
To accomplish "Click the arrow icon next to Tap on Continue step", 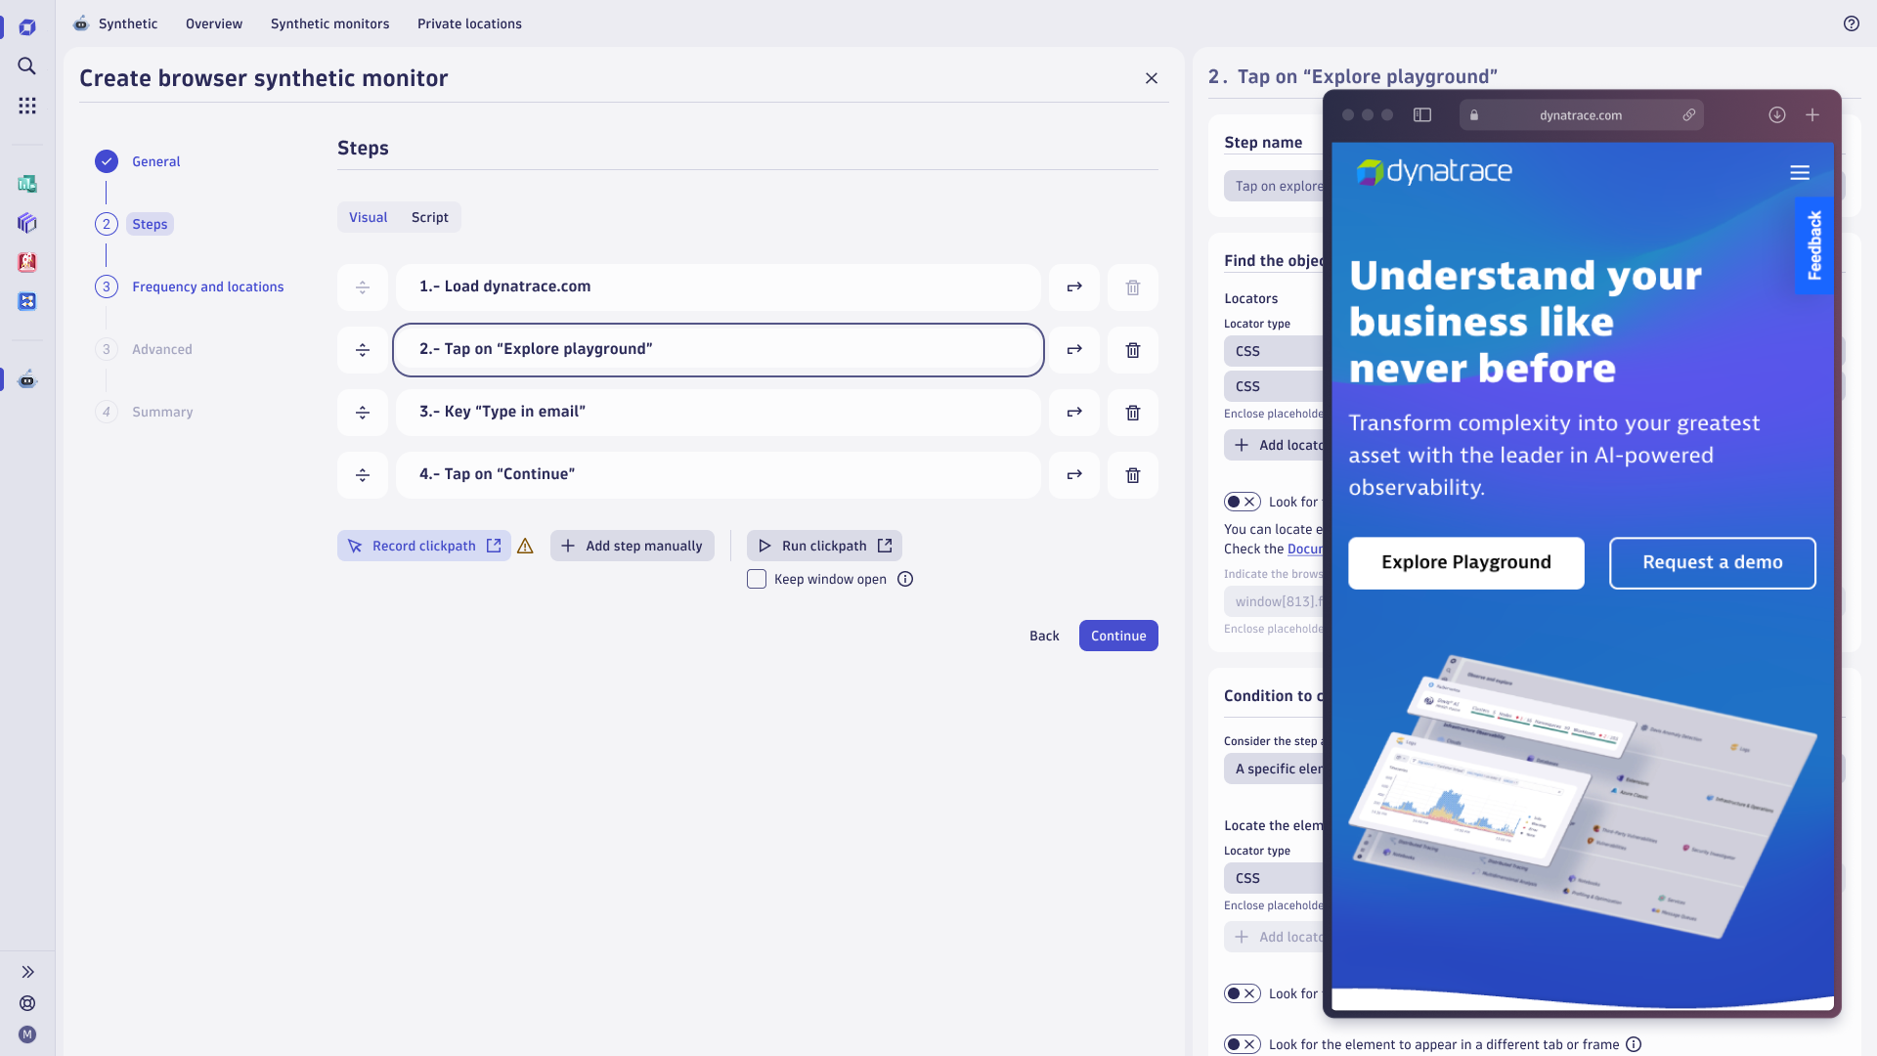I will pos(1074,475).
